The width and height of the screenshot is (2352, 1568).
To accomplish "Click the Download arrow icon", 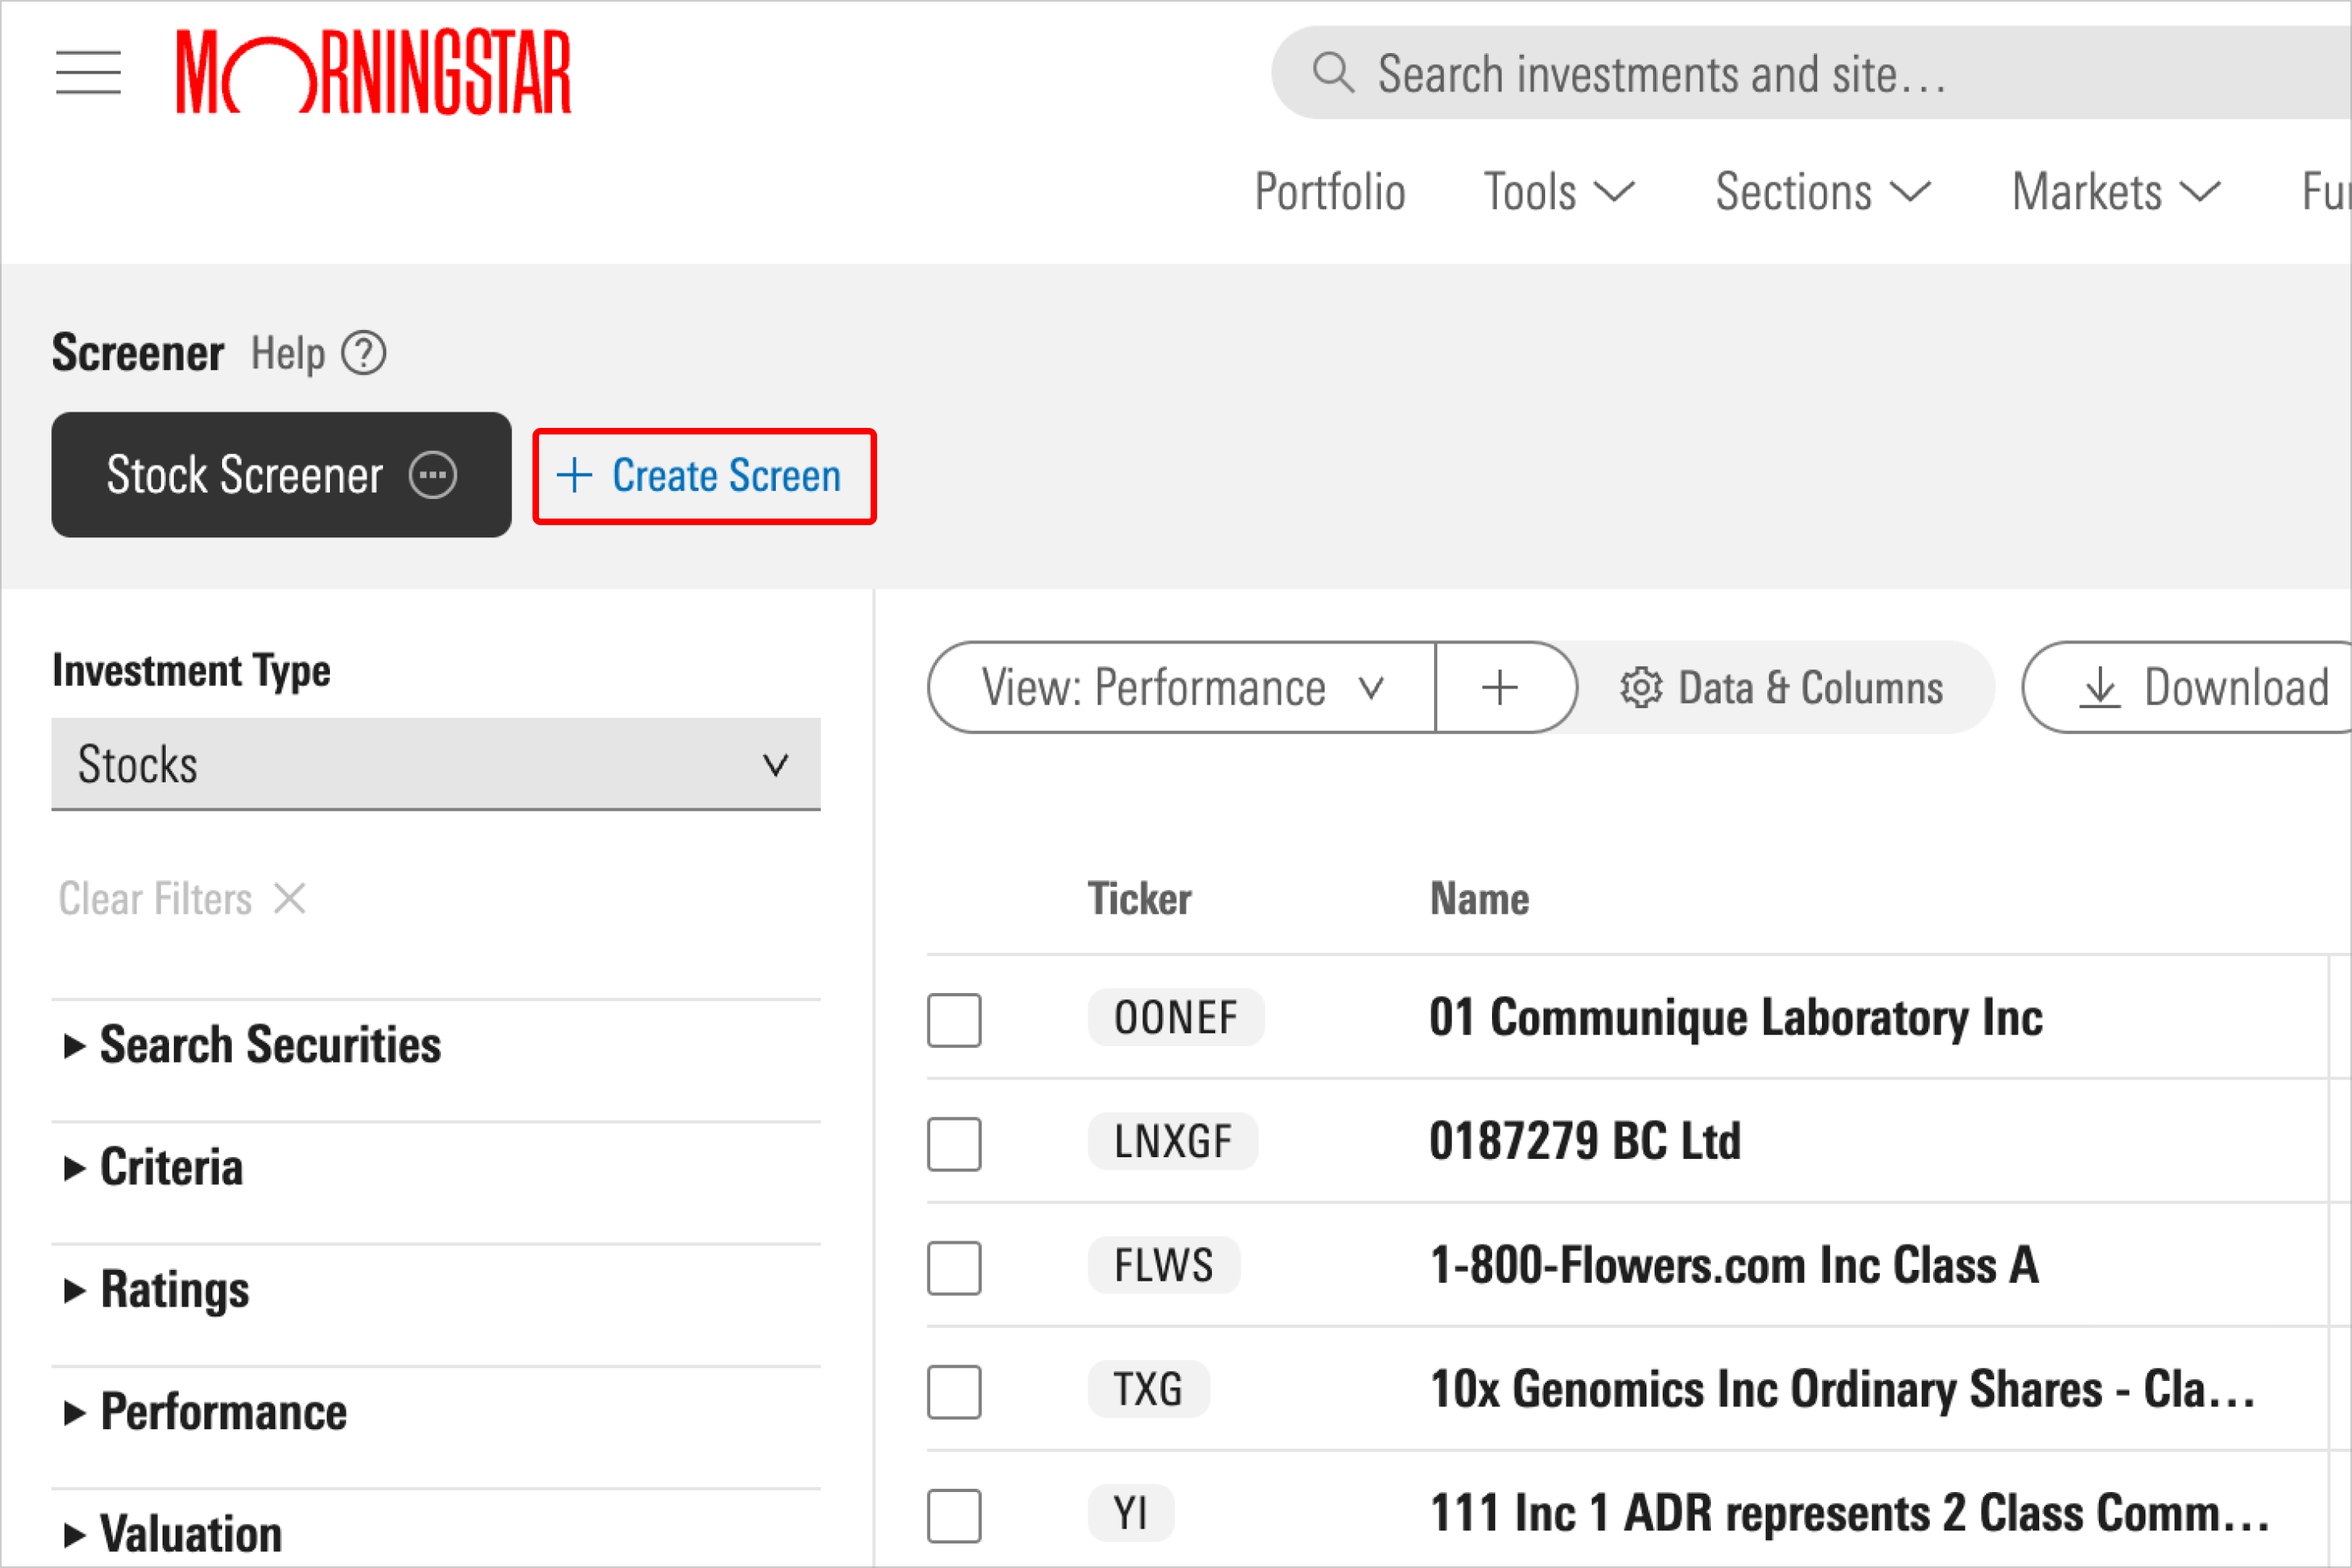I will click(2100, 688).
